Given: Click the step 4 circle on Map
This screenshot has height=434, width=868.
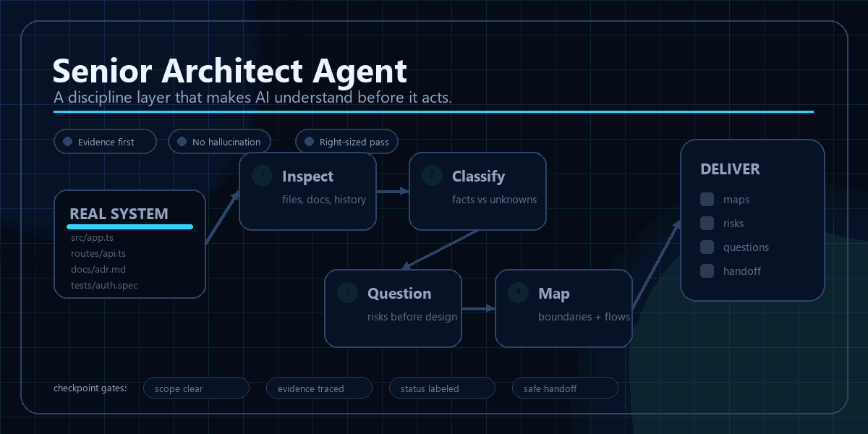Looking at the screenshot, I should pos(518,293).
